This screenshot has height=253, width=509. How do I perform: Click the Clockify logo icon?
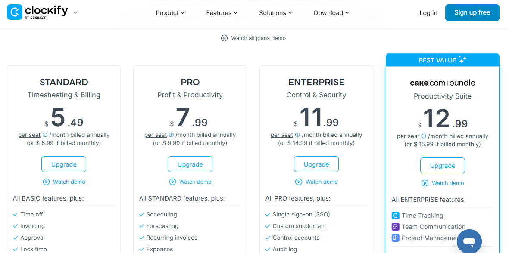(15, 12)
